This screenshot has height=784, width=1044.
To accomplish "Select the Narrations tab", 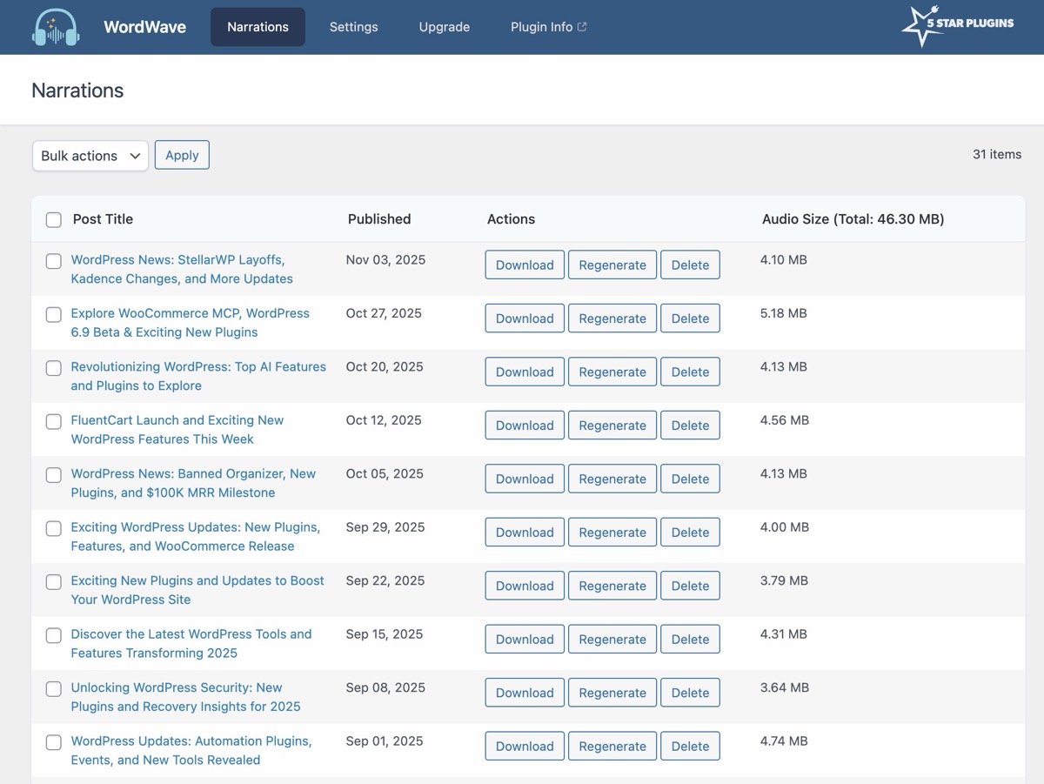I will point(258,27).
